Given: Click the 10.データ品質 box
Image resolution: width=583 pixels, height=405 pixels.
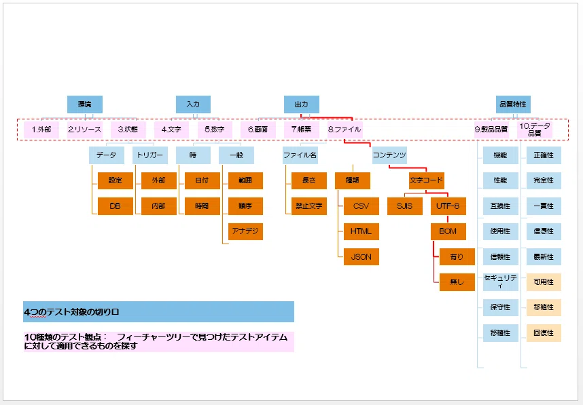Looking at the screenshot, I should (x=535, y=130).
